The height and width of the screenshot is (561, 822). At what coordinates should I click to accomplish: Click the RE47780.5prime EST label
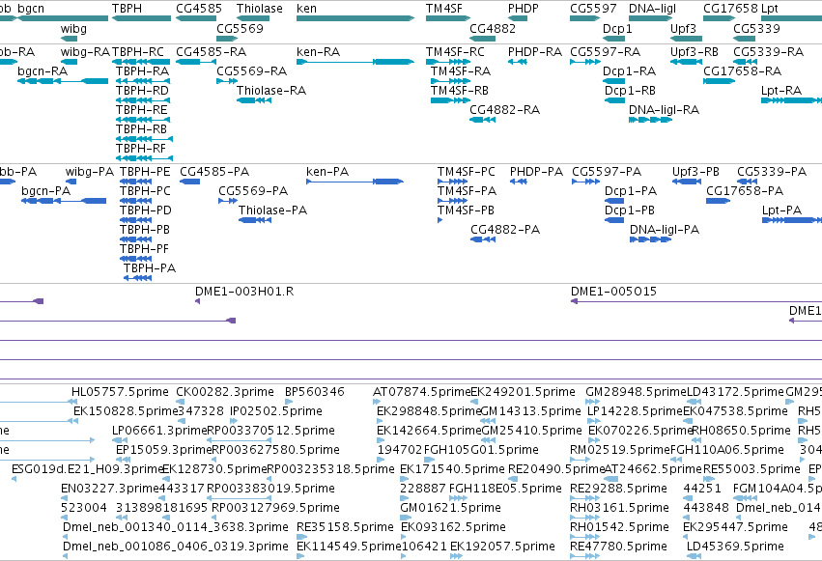[x=618, y=547]
